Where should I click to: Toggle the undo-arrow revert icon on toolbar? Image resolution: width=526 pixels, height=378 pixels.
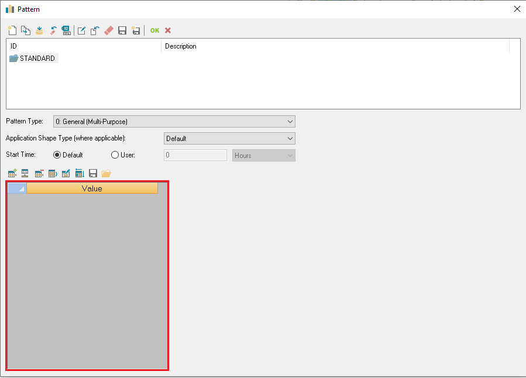53,30
